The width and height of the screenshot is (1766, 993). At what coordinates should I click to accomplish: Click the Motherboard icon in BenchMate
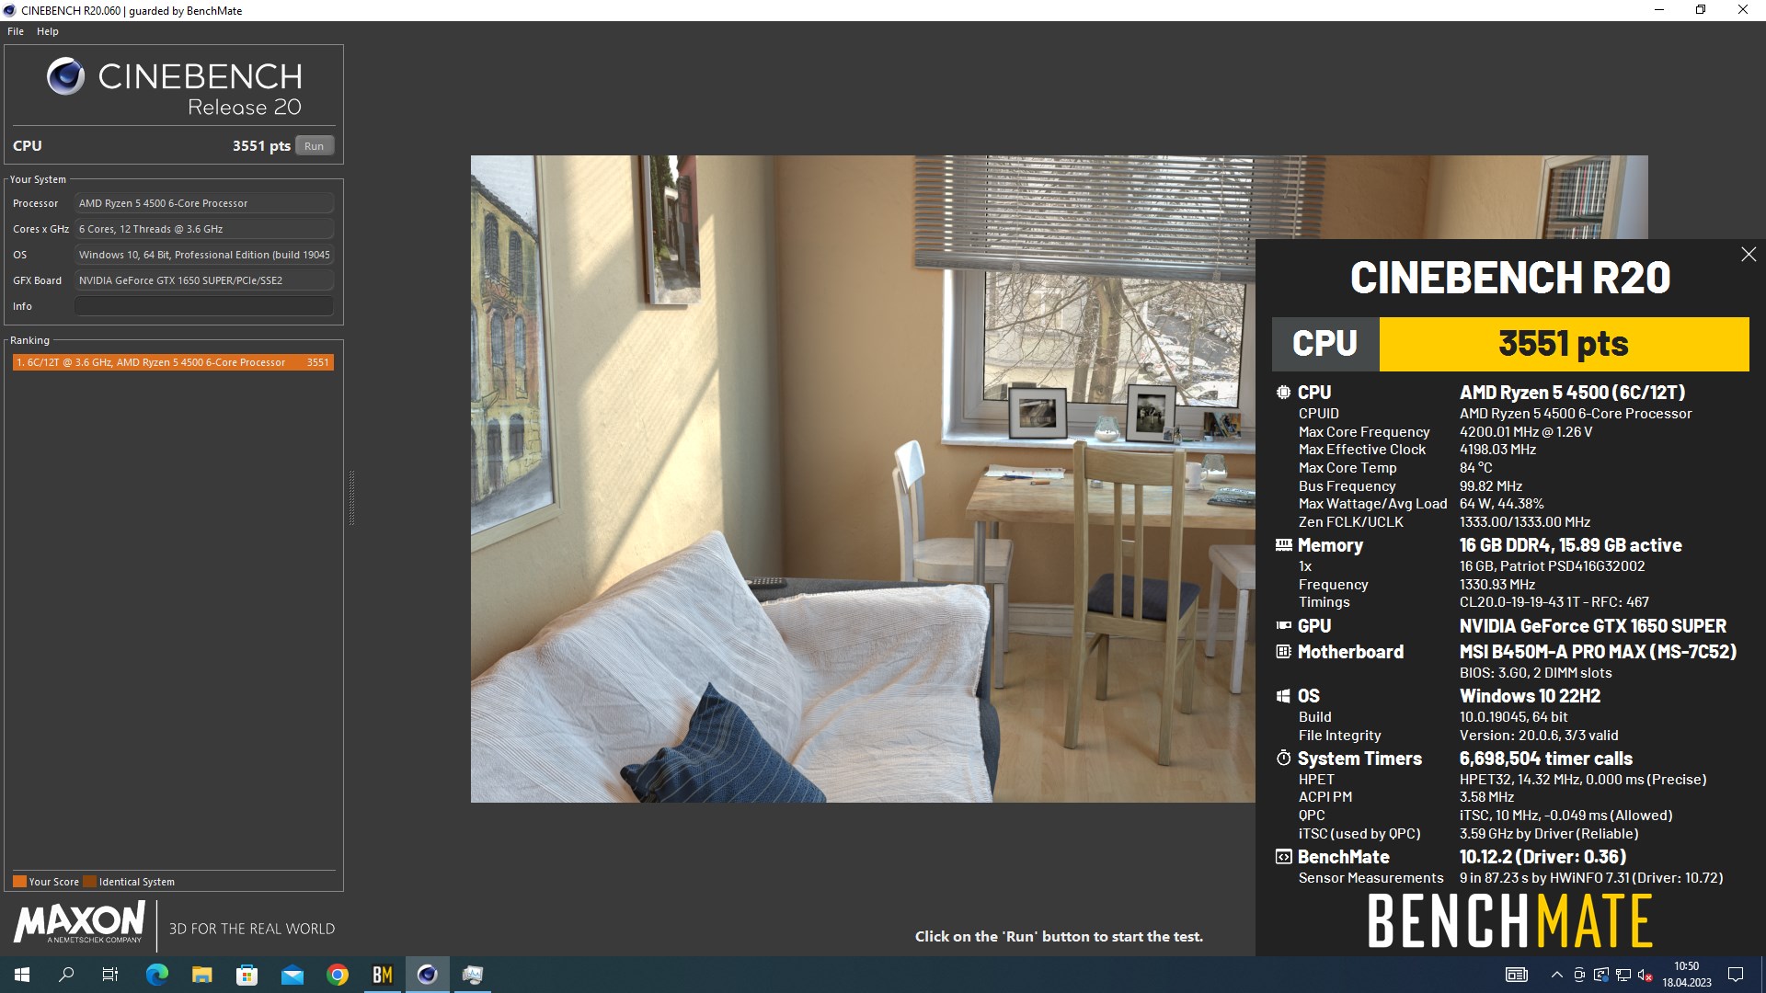1283,652
